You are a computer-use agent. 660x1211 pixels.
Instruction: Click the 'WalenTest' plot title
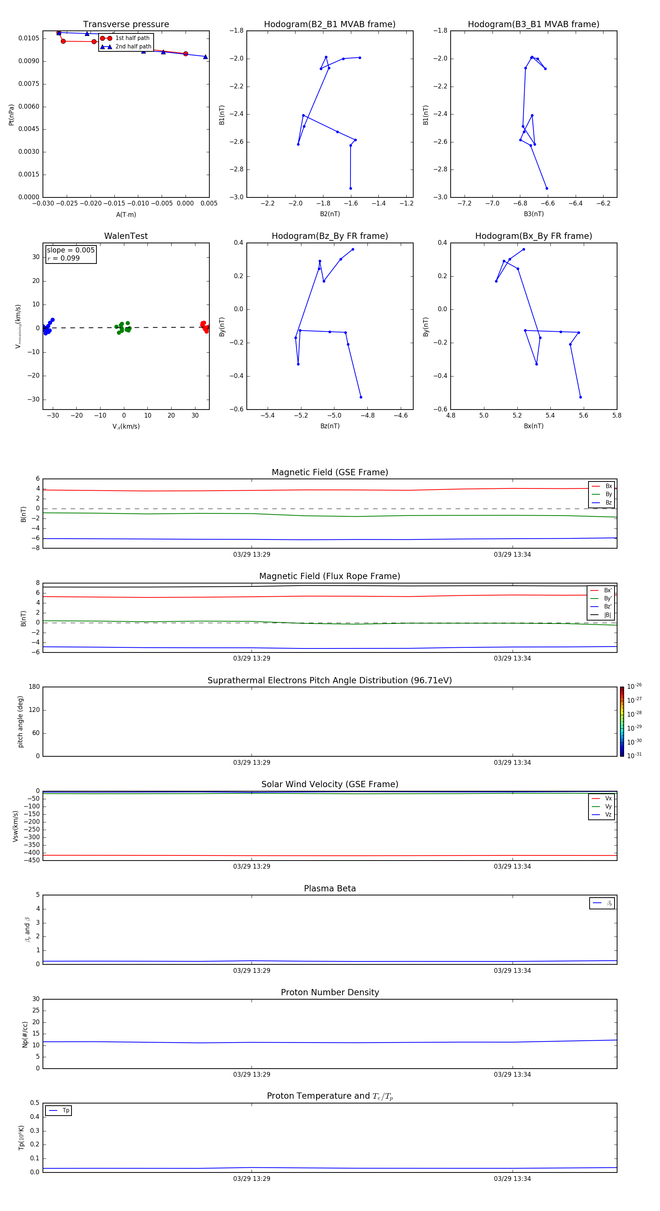[126, 236]
